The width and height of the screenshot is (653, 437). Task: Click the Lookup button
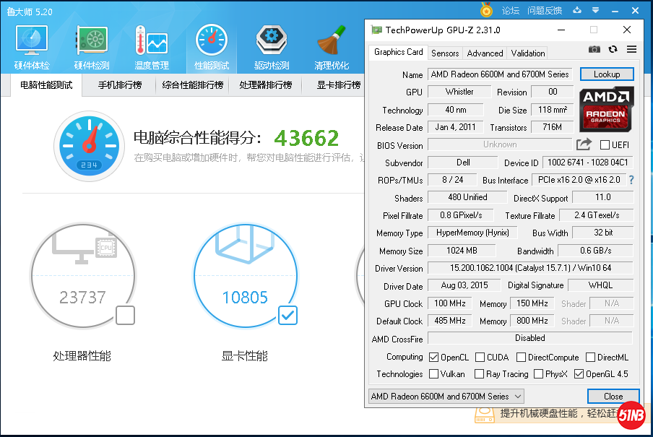tap(606, 74)
